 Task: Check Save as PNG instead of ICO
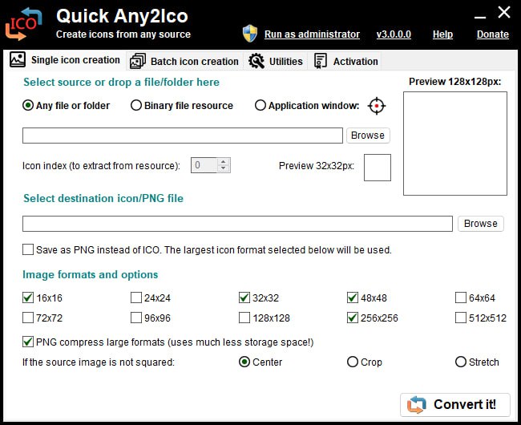(29, 249)
